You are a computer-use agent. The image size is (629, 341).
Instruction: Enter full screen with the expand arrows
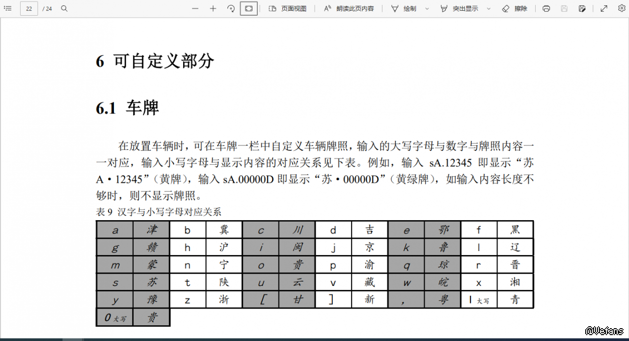pos(604,8)
